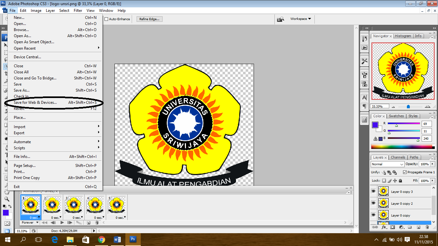The image size is (438, 246).
Task: Open Microsoft Word from the taskbar
Action: (117, 239)
